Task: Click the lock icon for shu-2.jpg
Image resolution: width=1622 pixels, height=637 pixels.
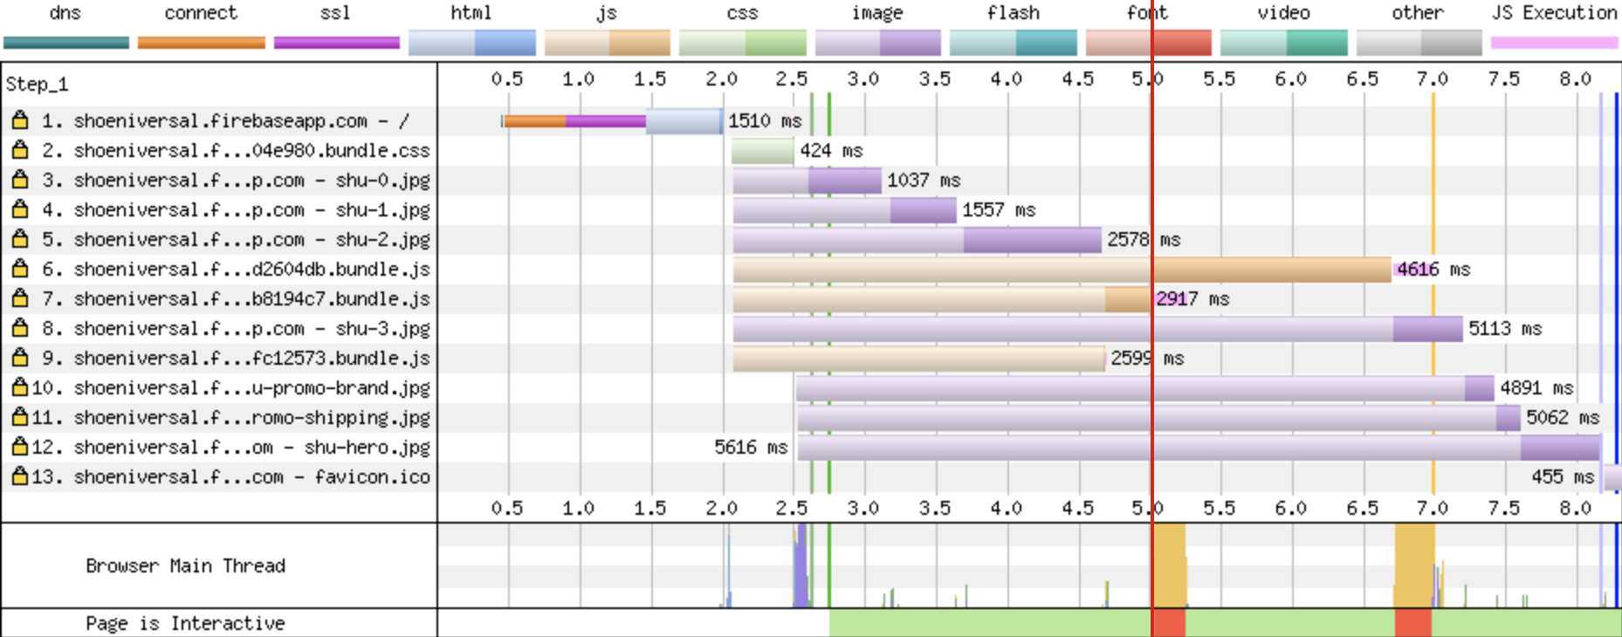Action: click(19, 239)
